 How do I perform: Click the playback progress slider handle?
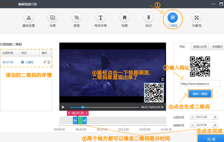point(83,107)
